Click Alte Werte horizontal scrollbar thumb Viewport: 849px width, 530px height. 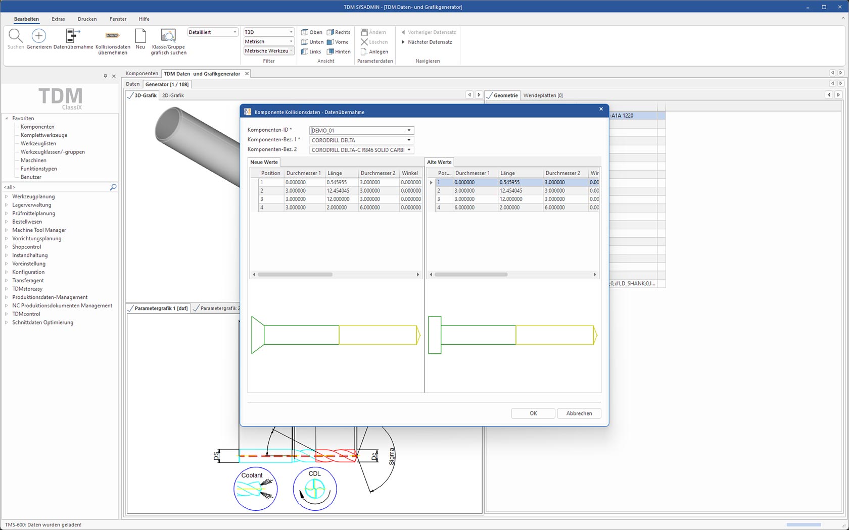click(471, 275)
